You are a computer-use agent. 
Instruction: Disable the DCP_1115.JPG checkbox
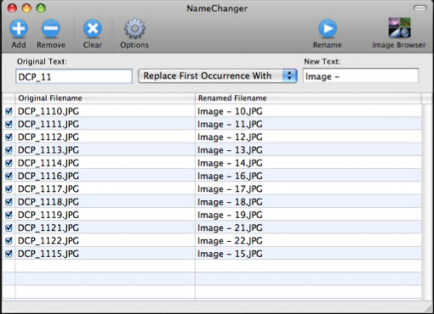click(9, 254)
